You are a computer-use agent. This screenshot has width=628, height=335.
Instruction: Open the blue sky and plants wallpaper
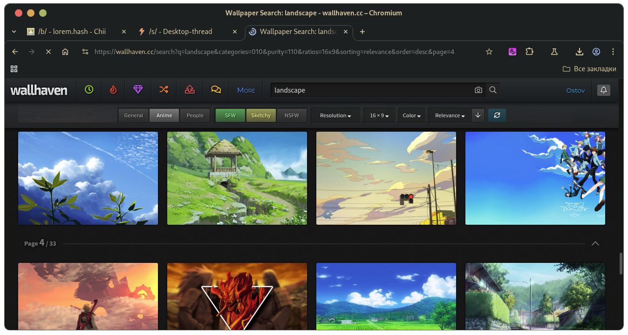click(x=88, y=178)
